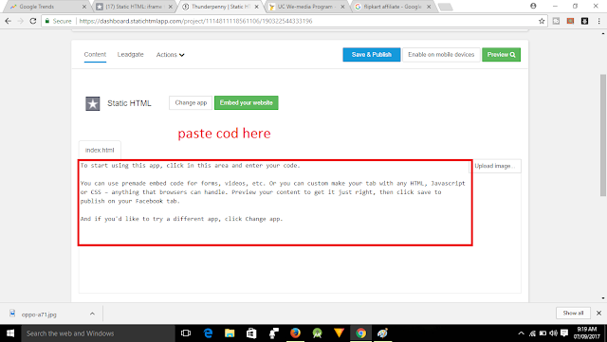Go back using browser back arrow
The height and width of the screenshot is (342, 607).
9,21
